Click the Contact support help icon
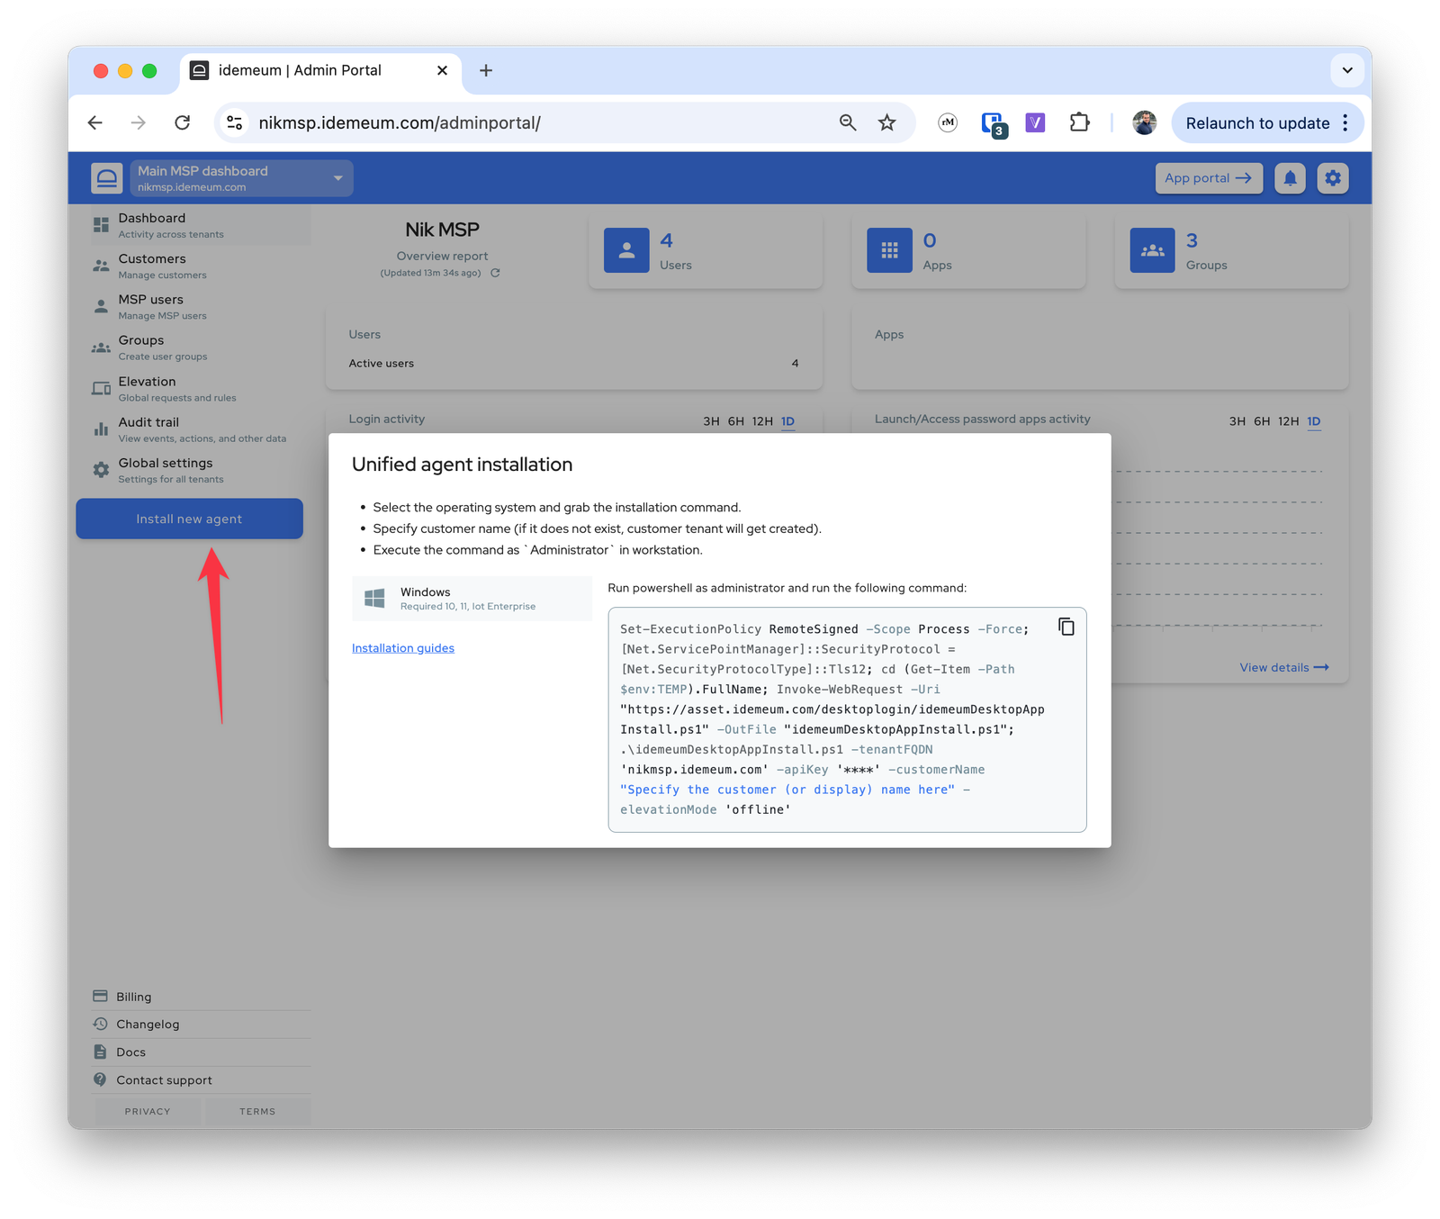Image resolution: width=1440 pixels, height=1219 pixels. [100, 1079]
